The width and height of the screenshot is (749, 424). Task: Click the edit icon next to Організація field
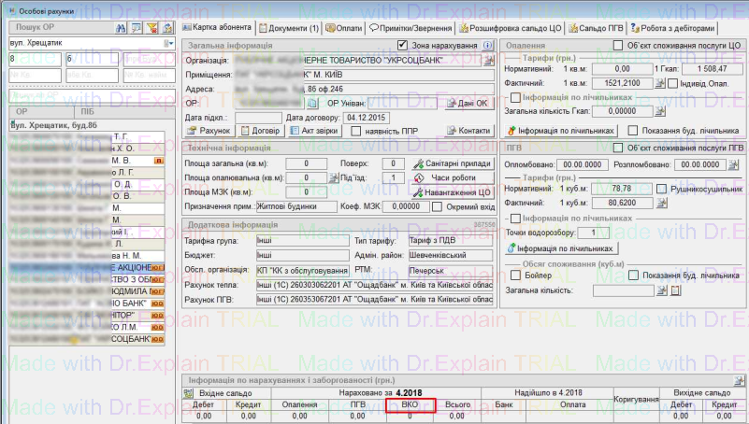489,61
